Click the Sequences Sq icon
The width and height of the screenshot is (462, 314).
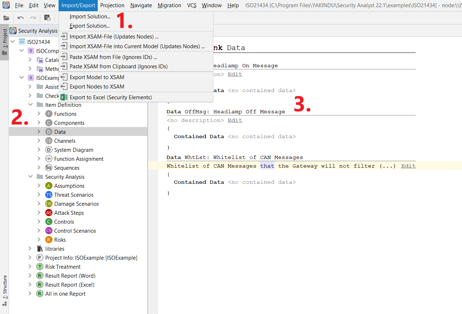(49, 168)
